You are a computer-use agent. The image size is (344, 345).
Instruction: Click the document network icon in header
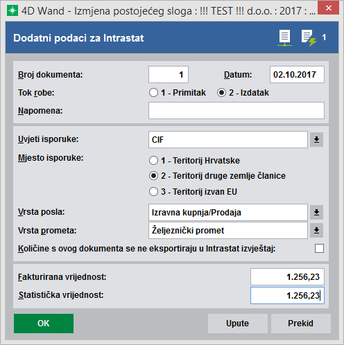[284, 38]
